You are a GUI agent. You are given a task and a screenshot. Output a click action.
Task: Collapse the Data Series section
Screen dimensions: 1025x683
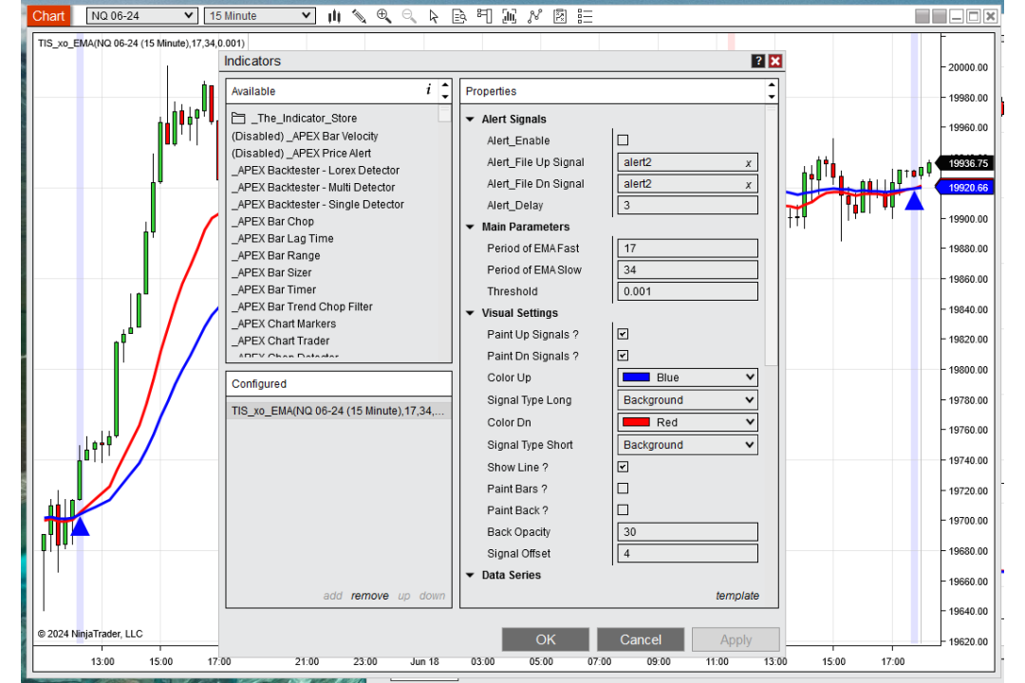[470, 575]
